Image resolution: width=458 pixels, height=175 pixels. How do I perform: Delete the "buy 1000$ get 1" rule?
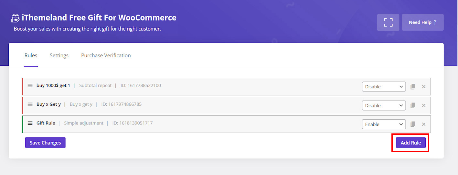pyautogui.click(x=424, y=87)
